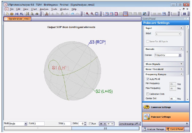Click the Print Preview icon
Image resolution: width=192 pixels, height=133 pixels.
[32, 14]
